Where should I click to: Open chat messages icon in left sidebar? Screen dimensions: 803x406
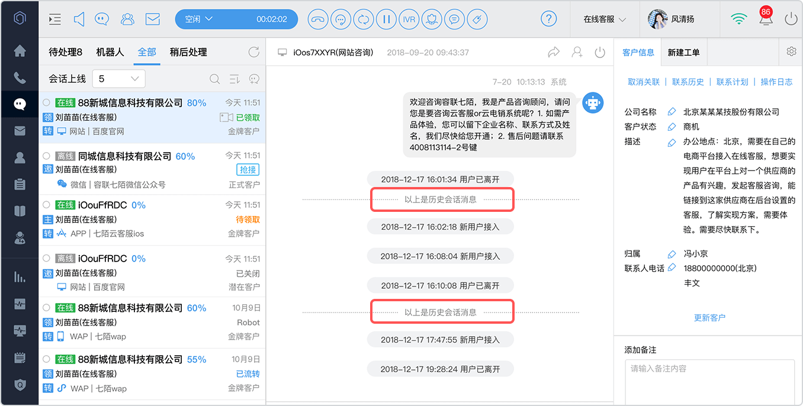pyautogui.click(x=20, y=104)
